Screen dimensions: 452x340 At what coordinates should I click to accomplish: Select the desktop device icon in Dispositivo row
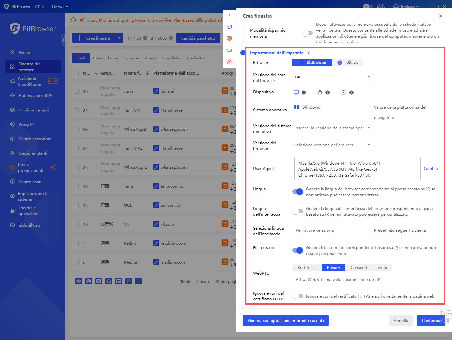(296, 93)
